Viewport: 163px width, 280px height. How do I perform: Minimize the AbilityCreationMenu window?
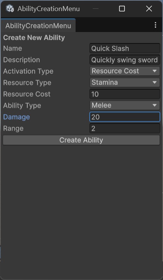[95, 8]
